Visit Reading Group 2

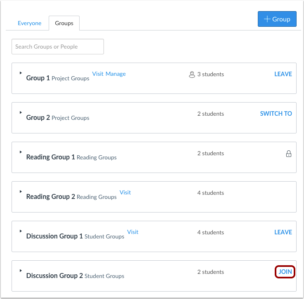(x=125, y=192)
